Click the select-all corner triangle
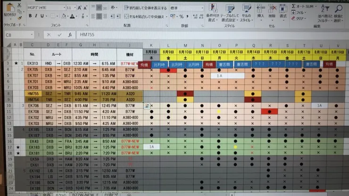 8,45
